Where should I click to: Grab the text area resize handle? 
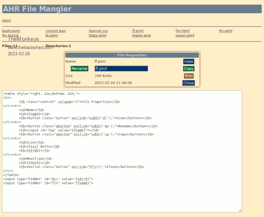coord(240,210)
